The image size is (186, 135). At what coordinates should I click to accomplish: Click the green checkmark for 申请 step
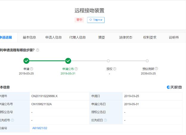coord(26,61)
